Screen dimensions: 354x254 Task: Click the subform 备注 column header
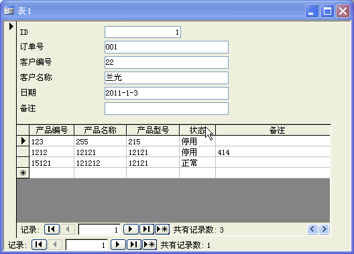[x=273, y=130]
